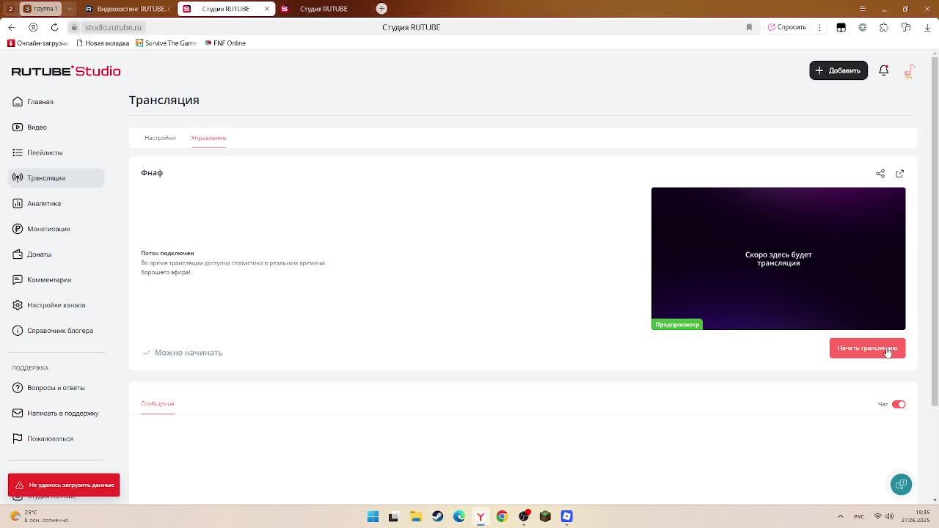Select the Сообщения tab

point(158,404)
